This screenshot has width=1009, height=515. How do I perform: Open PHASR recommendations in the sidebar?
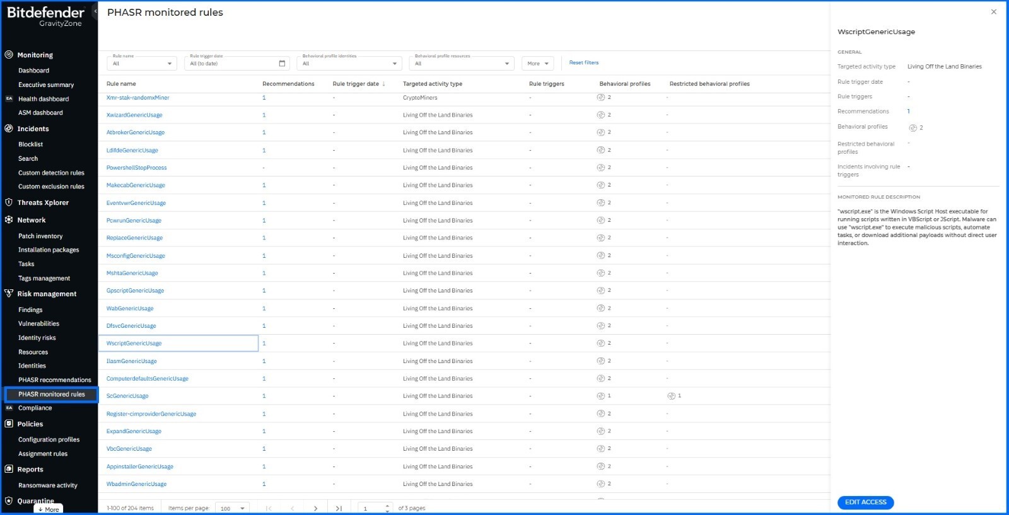(54, 380)
